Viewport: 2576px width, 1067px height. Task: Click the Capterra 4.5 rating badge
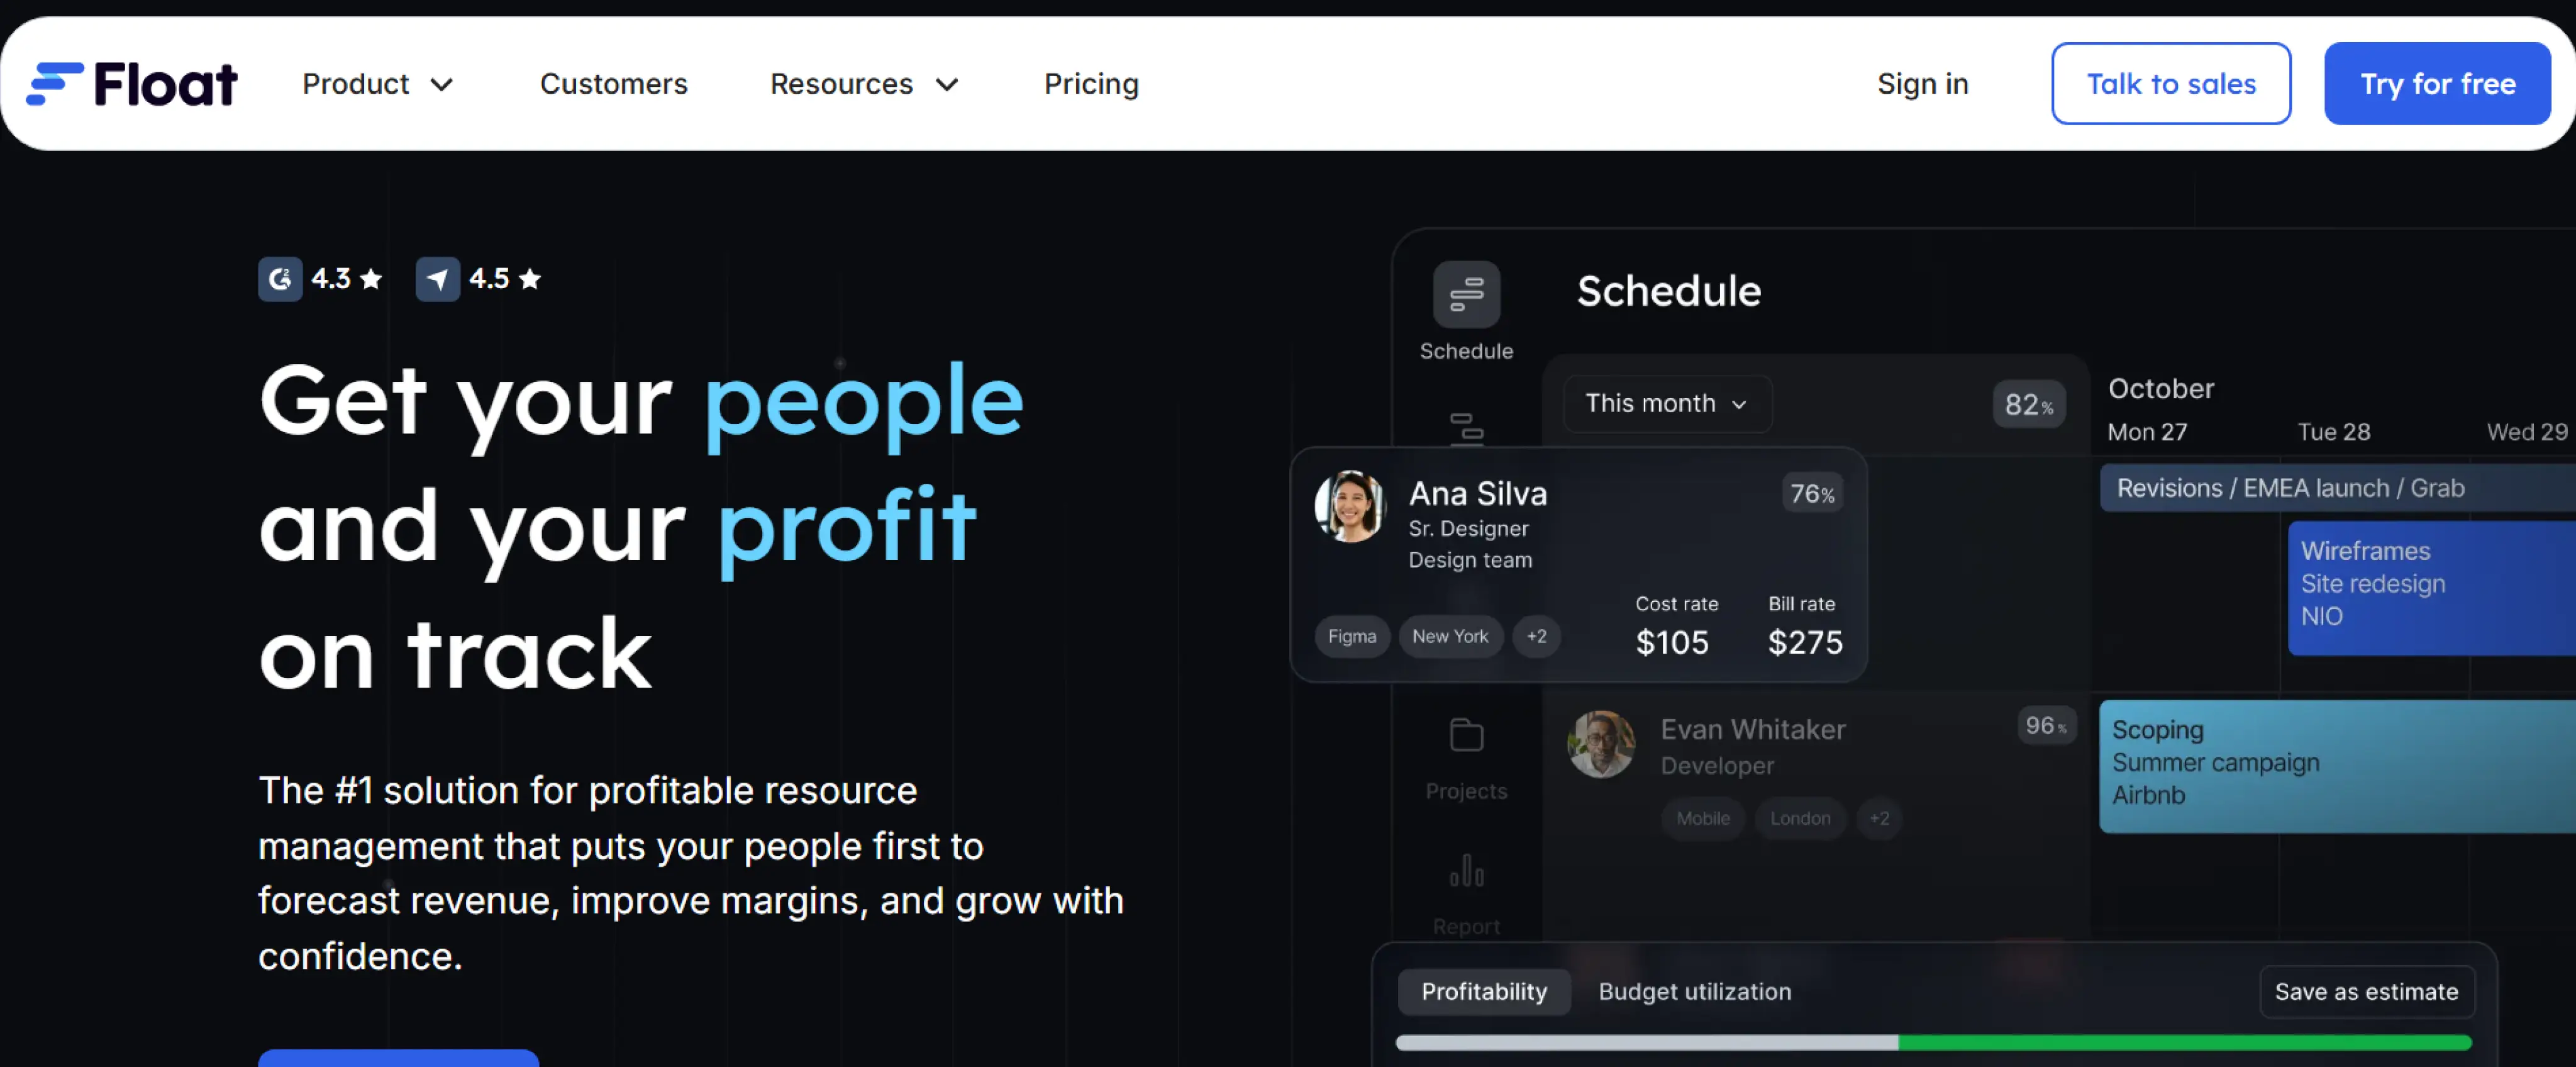coord(478,278)
